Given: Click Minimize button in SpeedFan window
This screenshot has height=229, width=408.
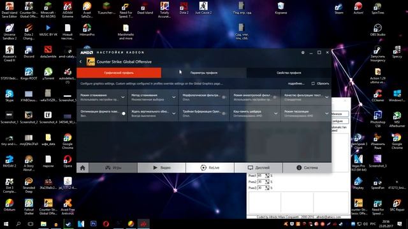Looking at the screenshot, I should 340,114.
